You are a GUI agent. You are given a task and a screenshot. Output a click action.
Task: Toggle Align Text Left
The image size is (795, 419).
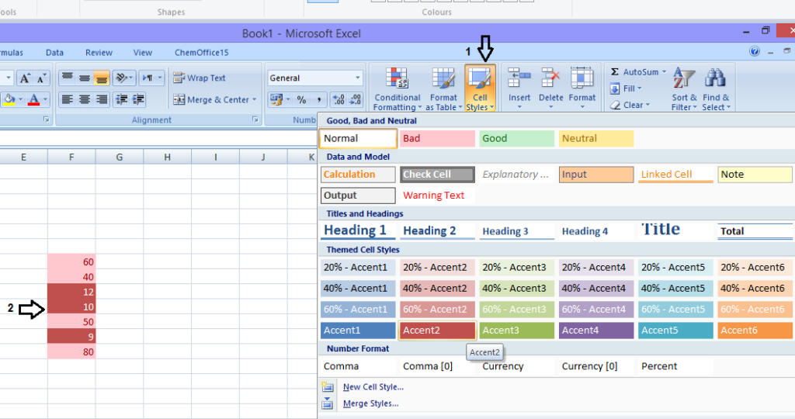pos(68,99)
